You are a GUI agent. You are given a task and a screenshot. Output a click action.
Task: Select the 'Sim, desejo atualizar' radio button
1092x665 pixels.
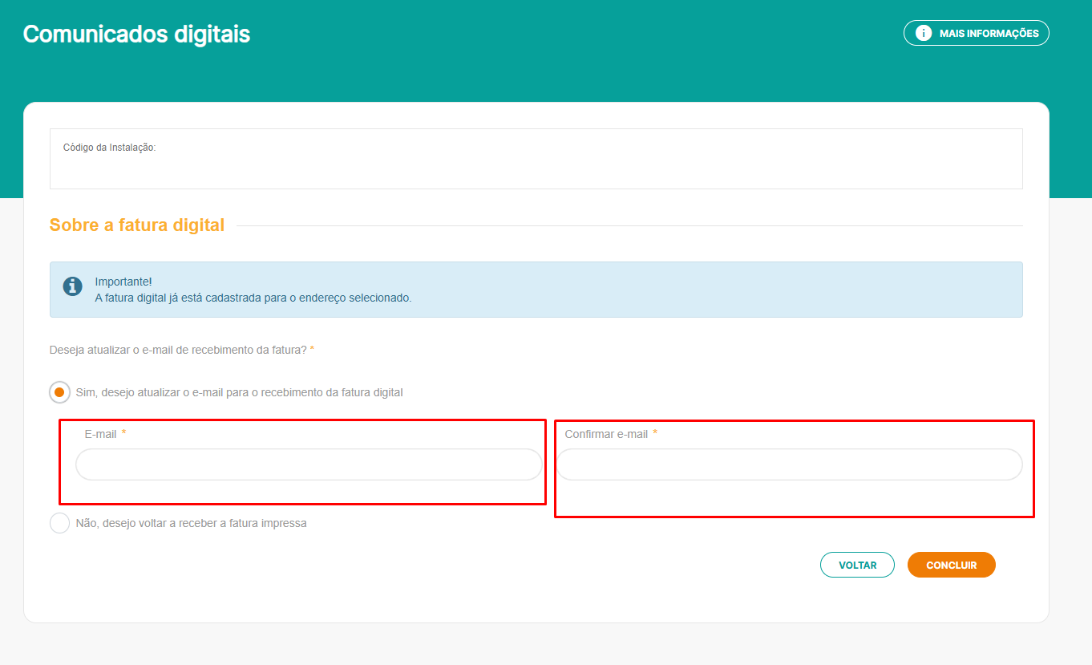(59, 392)
